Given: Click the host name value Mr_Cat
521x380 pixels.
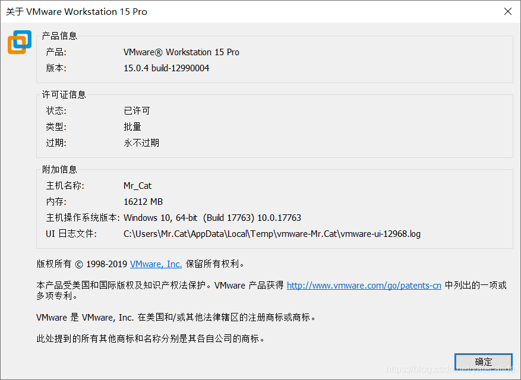Looking at the screenshot, I should 138,186.
